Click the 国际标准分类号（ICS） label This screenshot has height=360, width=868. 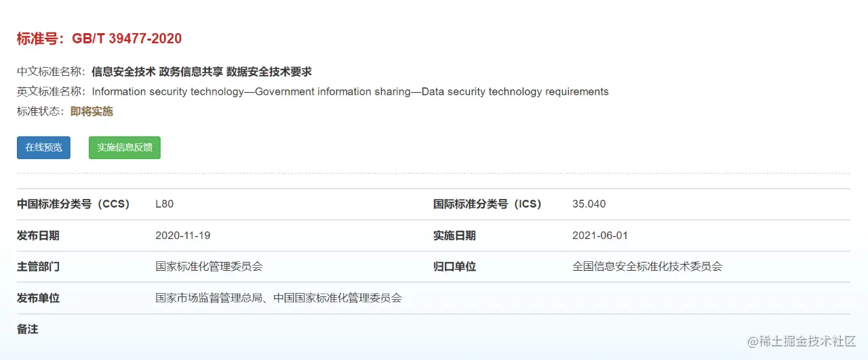[488, 204]
